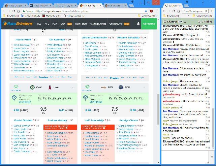Go forward in main browser window
This screenshot has height=166, width=216.
[x=9, y=11]
